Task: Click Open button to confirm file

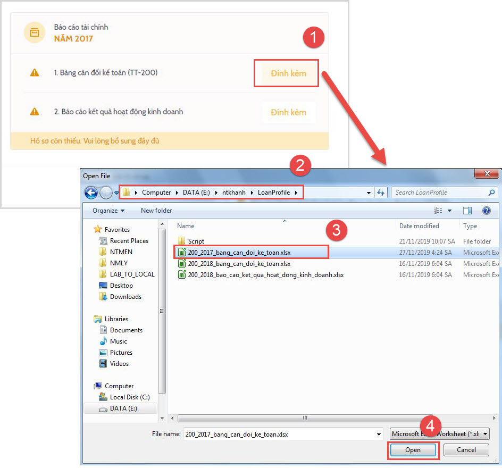Action: [x=413, y=450]
